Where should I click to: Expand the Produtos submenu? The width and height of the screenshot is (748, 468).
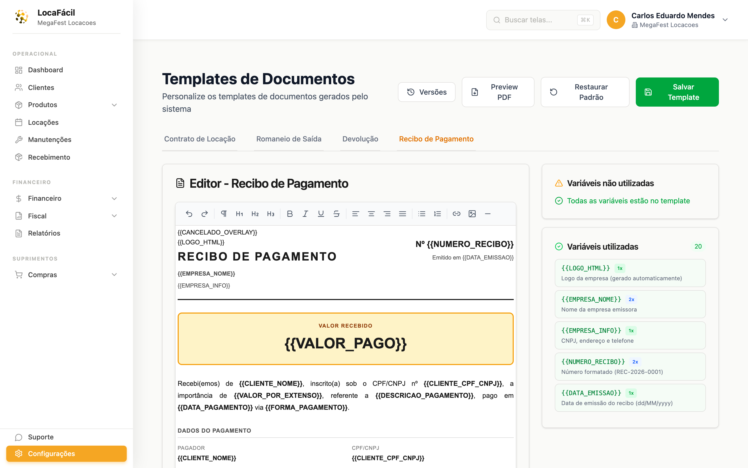(x=114, y=105)
